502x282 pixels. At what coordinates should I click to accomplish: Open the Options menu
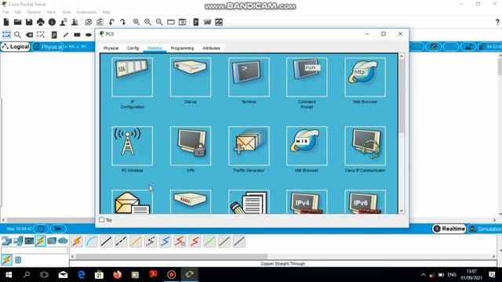(34, 13)
